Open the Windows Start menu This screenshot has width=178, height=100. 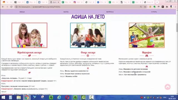[x=3, y=97]
